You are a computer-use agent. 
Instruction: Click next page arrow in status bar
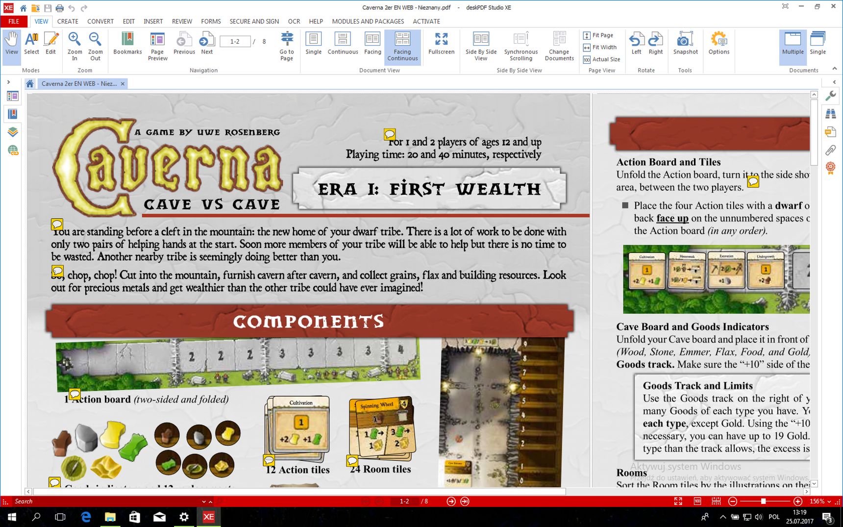[x=451, y=501]
